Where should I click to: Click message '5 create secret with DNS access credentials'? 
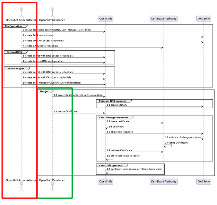(48, 56)
